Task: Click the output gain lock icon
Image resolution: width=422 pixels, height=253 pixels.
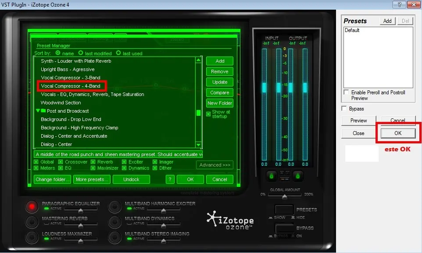Action: point(298,176)
